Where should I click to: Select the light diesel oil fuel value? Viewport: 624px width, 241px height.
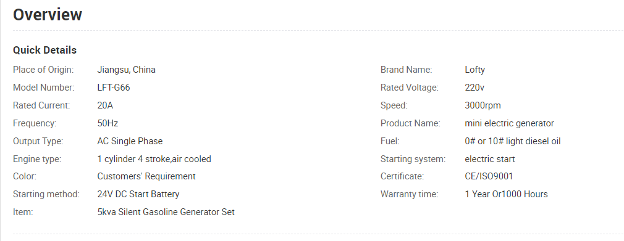(x=513, y=141)
